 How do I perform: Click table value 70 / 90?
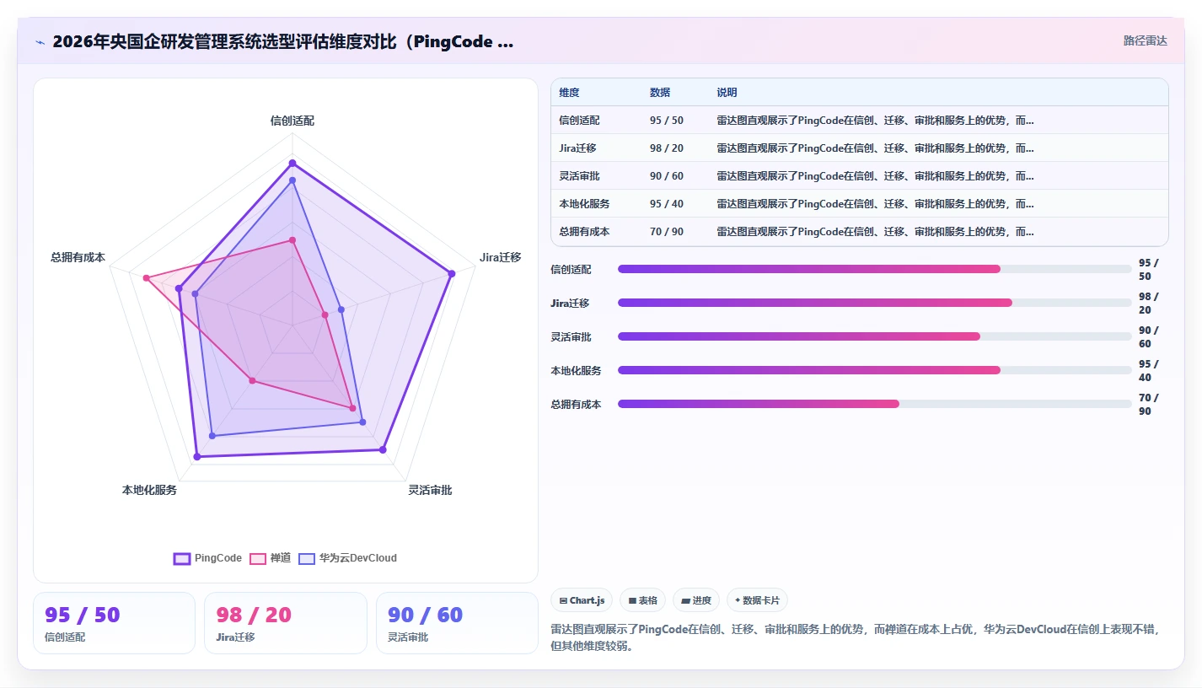point(667,232)
